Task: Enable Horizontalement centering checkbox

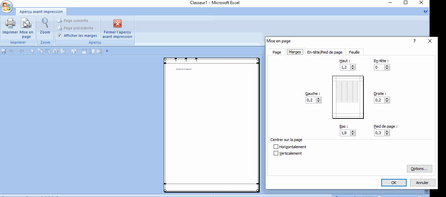Action: click(x=276, y=147)
